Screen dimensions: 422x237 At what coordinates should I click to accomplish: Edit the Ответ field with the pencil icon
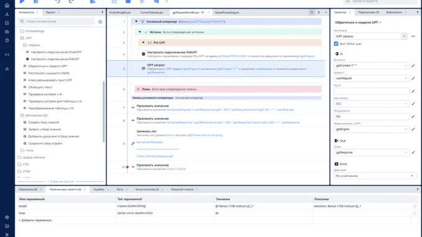[413, 153]
